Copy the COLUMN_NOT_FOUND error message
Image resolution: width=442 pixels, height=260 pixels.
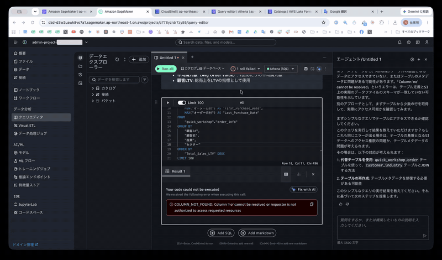(312, 204)
